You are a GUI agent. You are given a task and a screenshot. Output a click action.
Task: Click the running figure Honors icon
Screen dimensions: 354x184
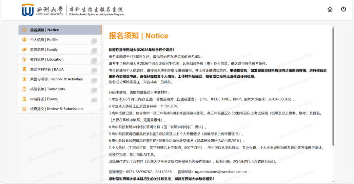[x=24, y=79]
